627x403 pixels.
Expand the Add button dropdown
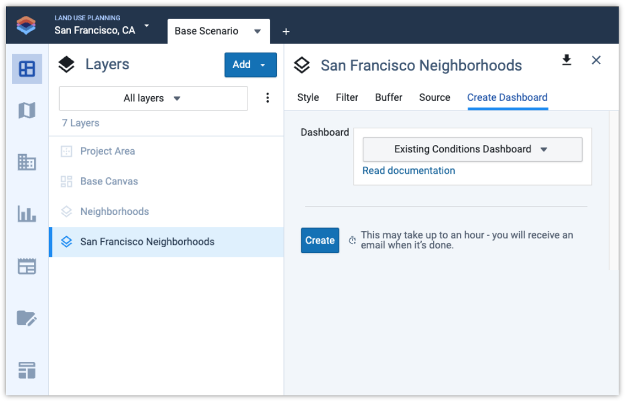tap(262, 65)
